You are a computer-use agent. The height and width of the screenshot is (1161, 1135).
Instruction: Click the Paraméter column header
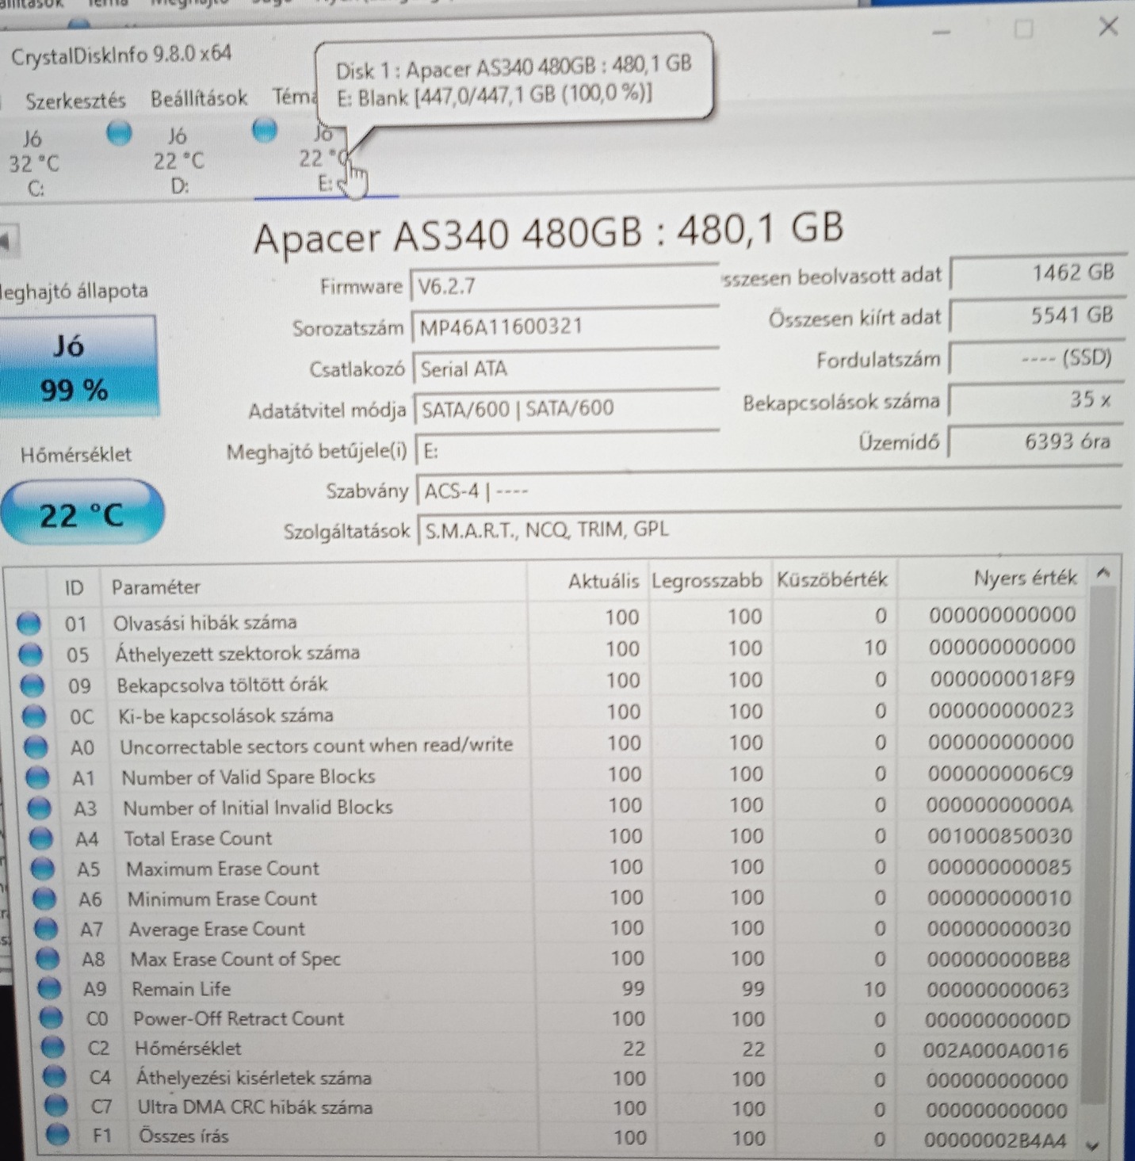pyautogui.click(x=314, y=585)
